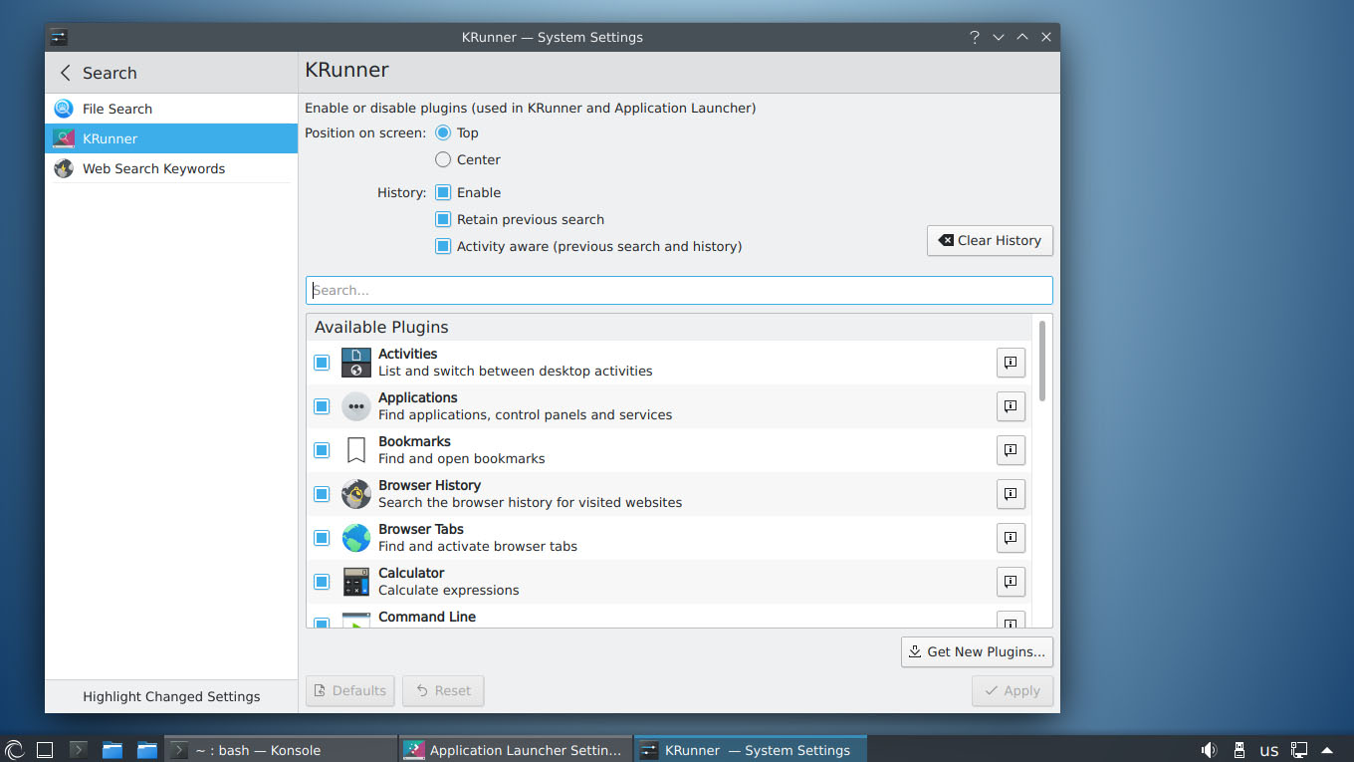Click the Bookmarks plugin icon
Image resolution: width=1354 pixels, height=762 pixels.
coord(356,450)
